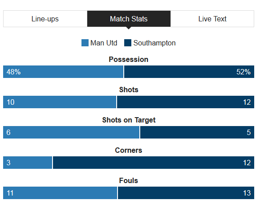Click Man Utd's 3 corners bar

[28, 163]
